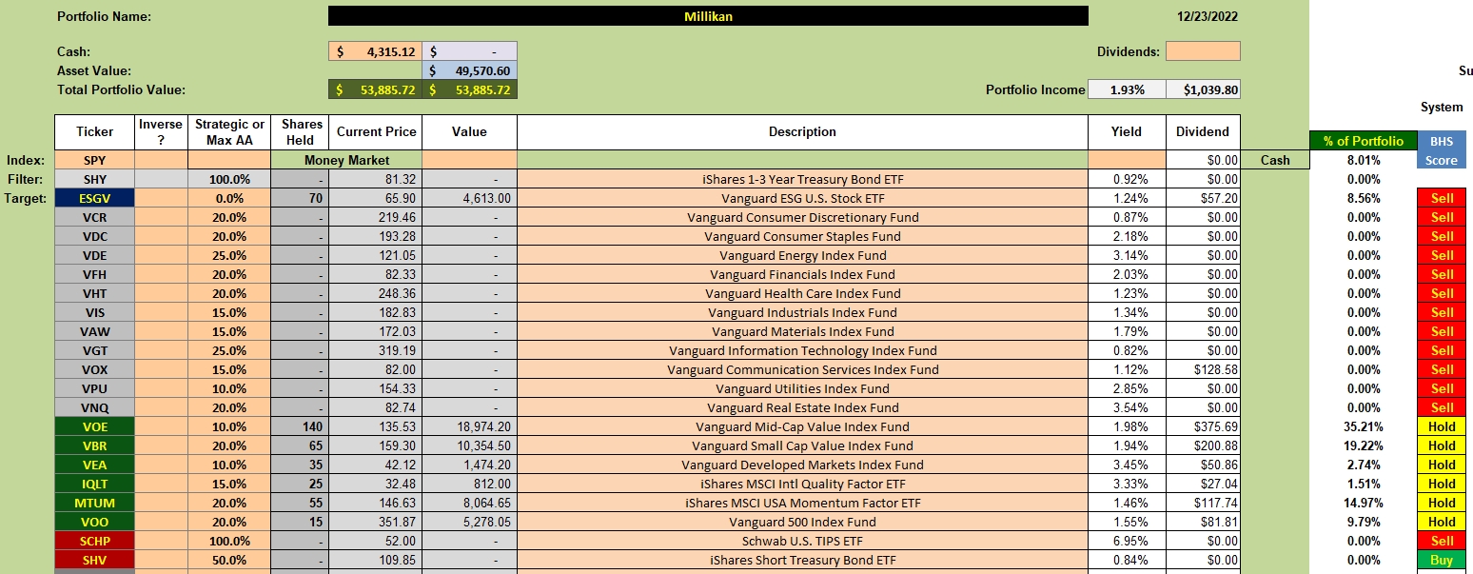The image size is (1473, 574).
Task: Select the Yield column header
Action: [1127, 132]
